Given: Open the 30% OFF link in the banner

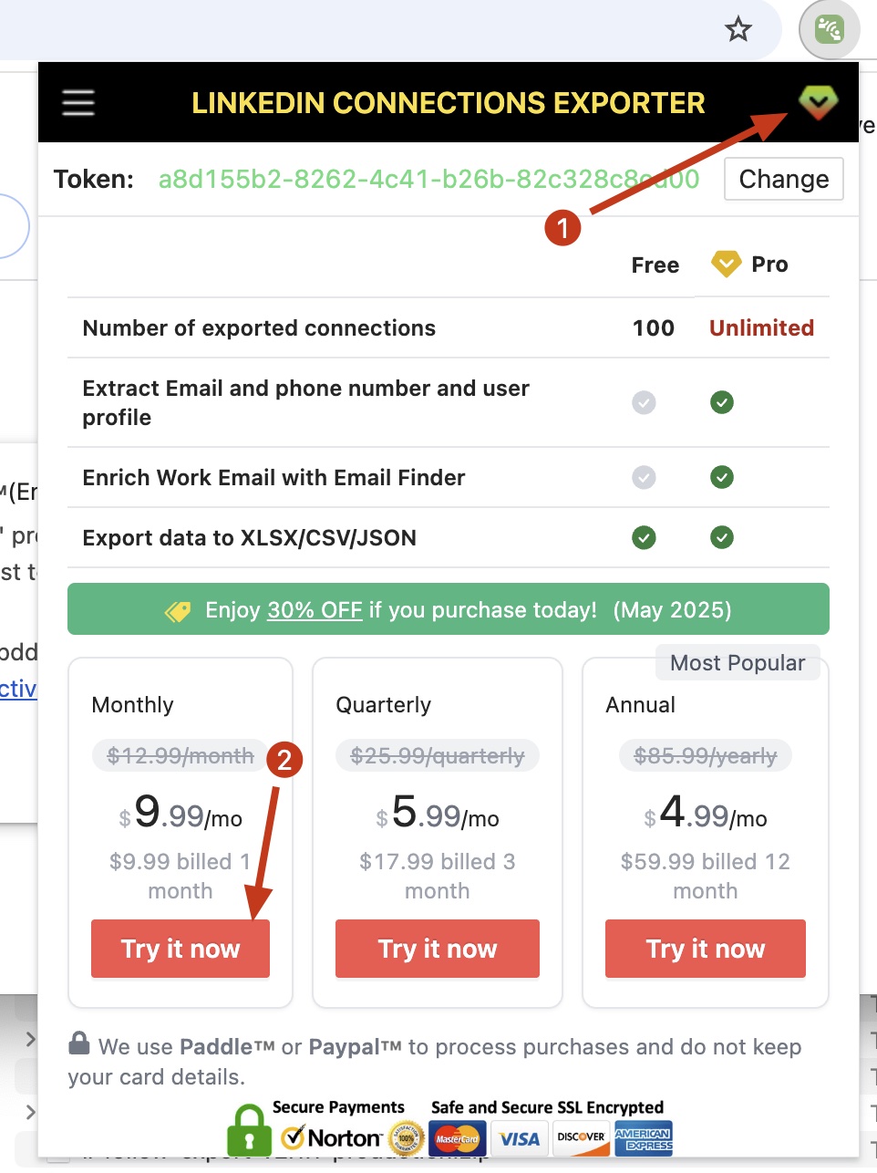Looking at the screenshot, I should pos(312,609).
